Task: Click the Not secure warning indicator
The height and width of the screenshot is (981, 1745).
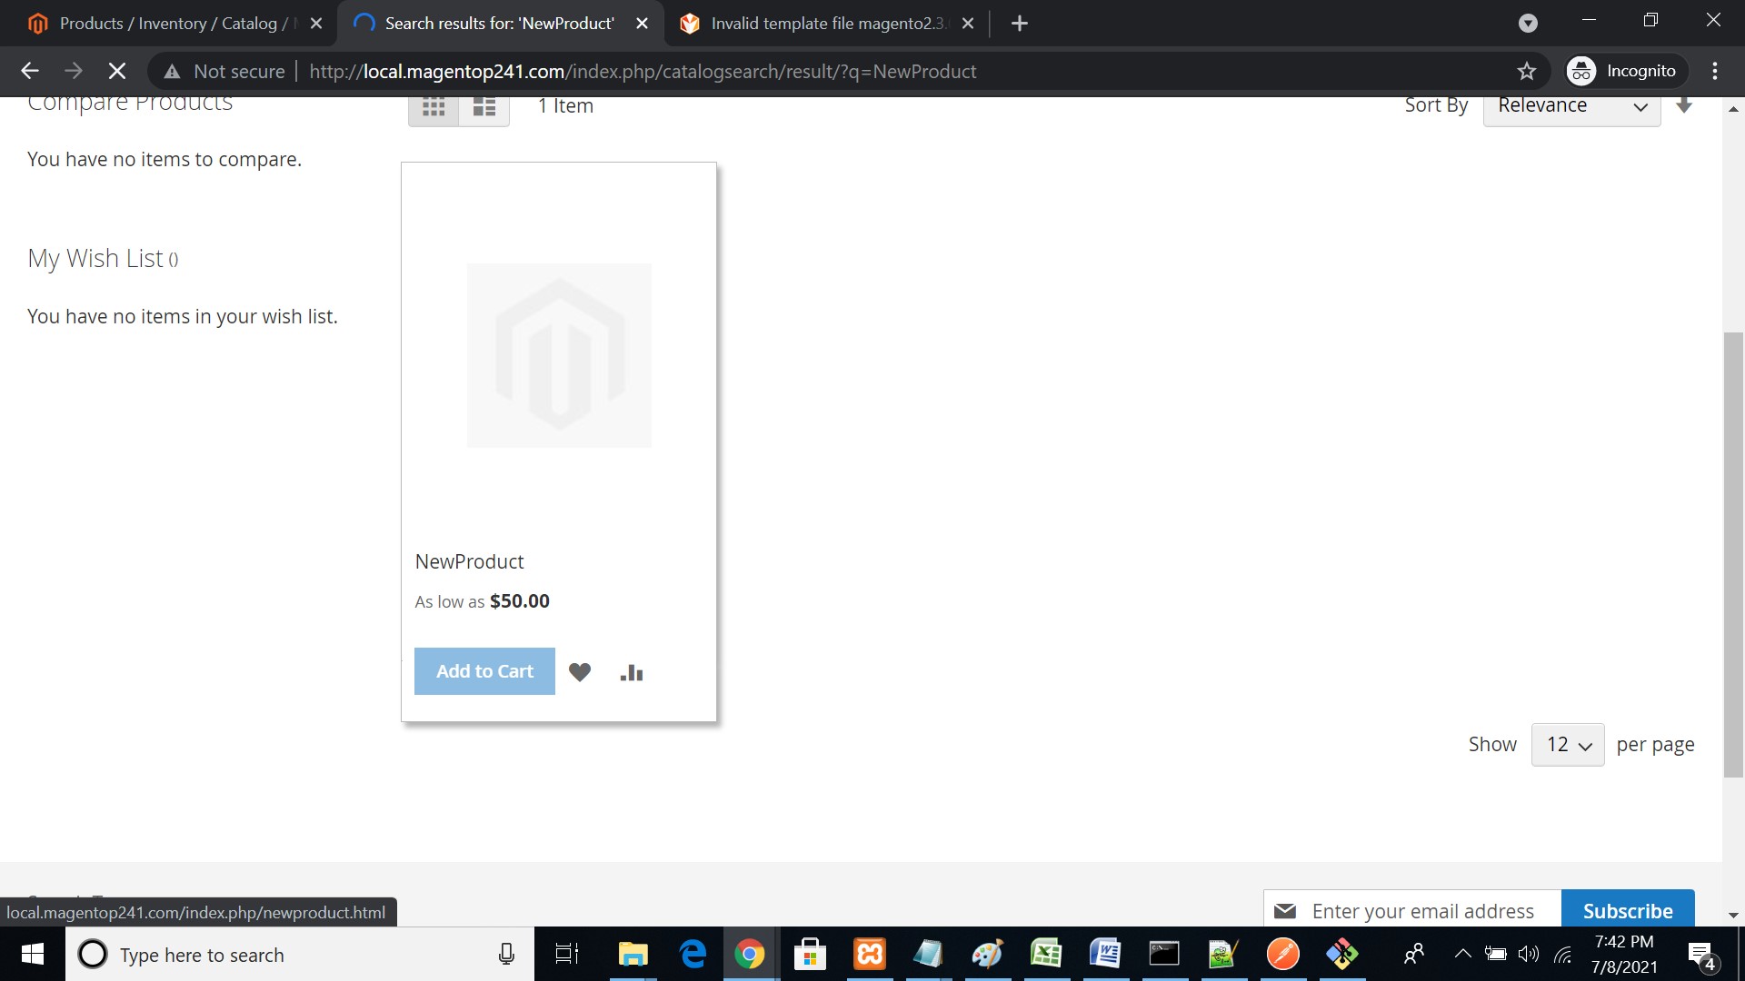Action: [224, 71]
